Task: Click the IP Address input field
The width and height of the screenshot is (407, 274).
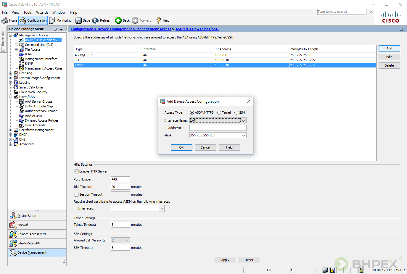Action: pyautogui.click(x=218, y=128)
